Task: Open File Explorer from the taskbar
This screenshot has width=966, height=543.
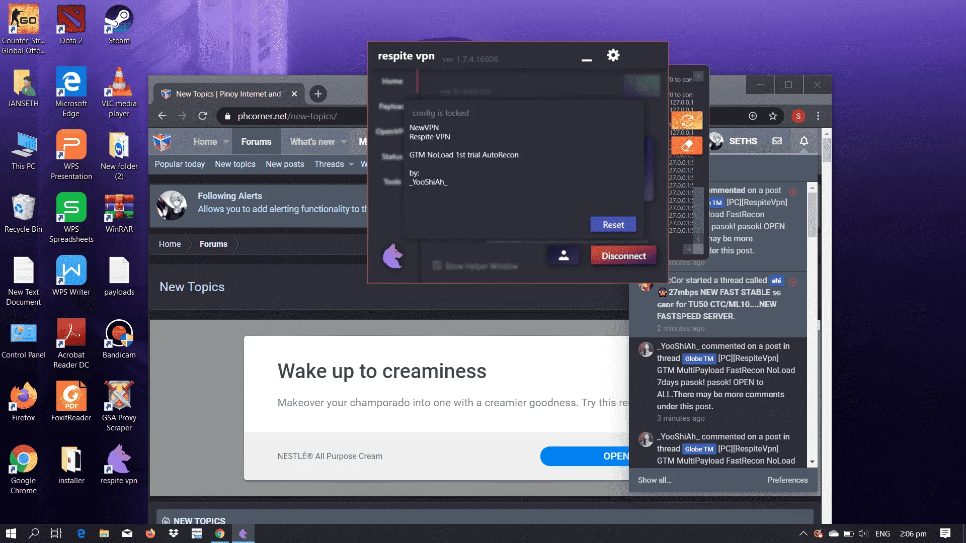Action: pyautogui.click(x=104, y=533)
